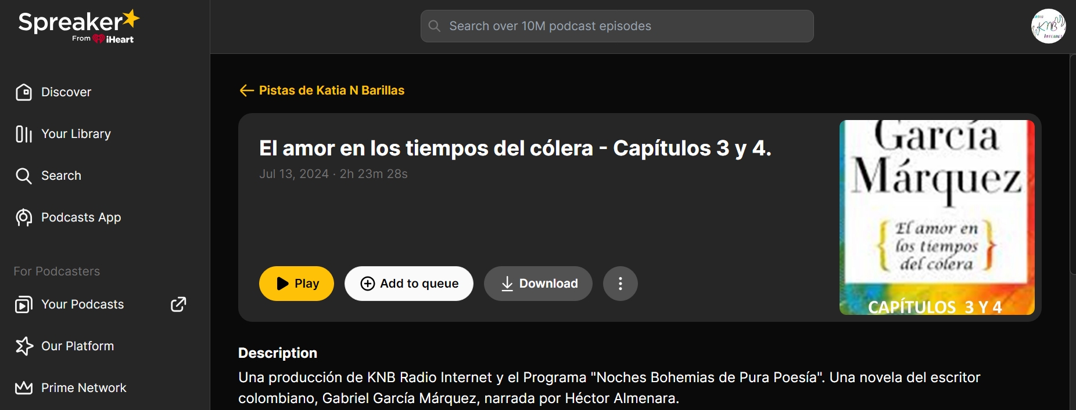Add the episode to queue
Screen dimensions: 1076x410
[x=409, y=284]
